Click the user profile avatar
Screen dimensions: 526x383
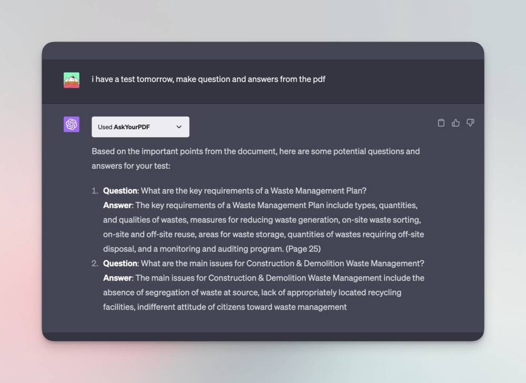pos(72,80)
